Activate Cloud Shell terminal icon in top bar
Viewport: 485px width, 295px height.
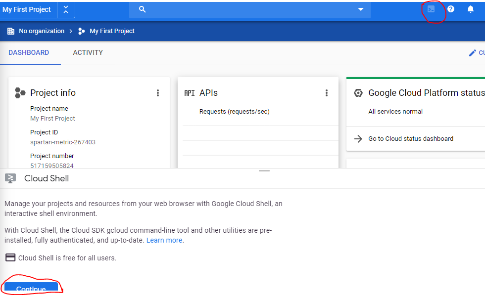tap(431, 9)
